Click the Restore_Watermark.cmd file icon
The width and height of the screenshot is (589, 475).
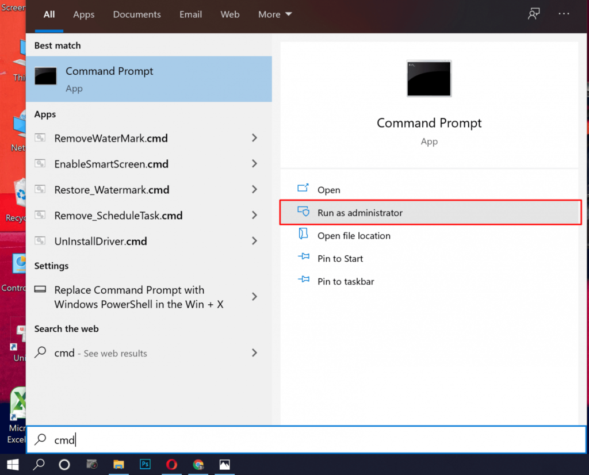click(40, 189)
